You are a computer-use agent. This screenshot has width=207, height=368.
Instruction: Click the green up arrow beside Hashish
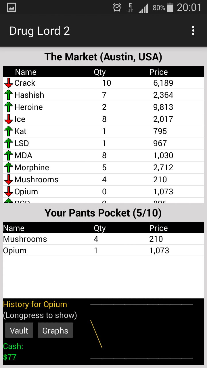[x=9, y=95]
